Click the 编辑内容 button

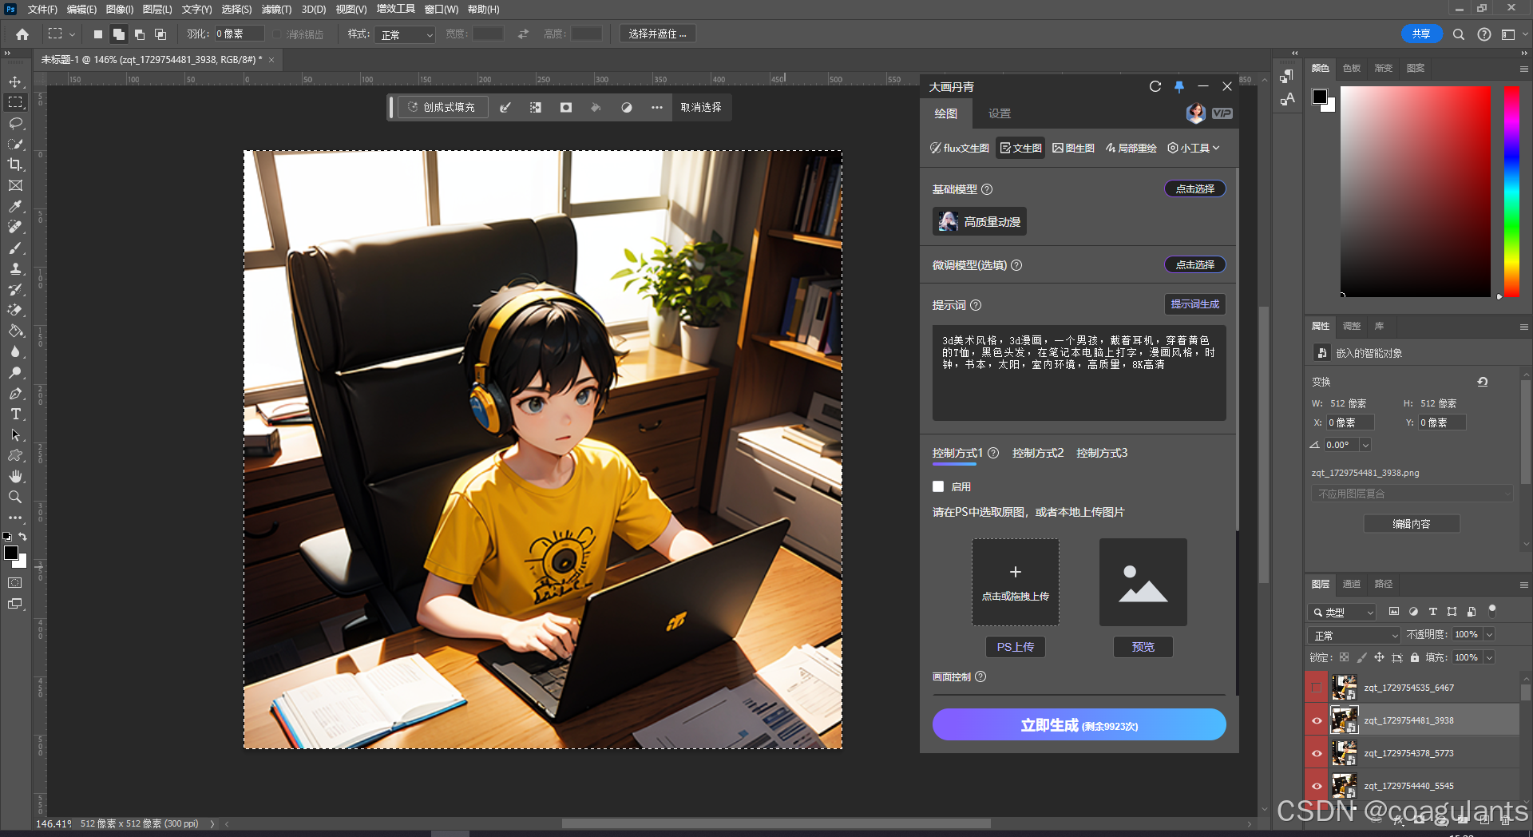[x=1411, y=524]
